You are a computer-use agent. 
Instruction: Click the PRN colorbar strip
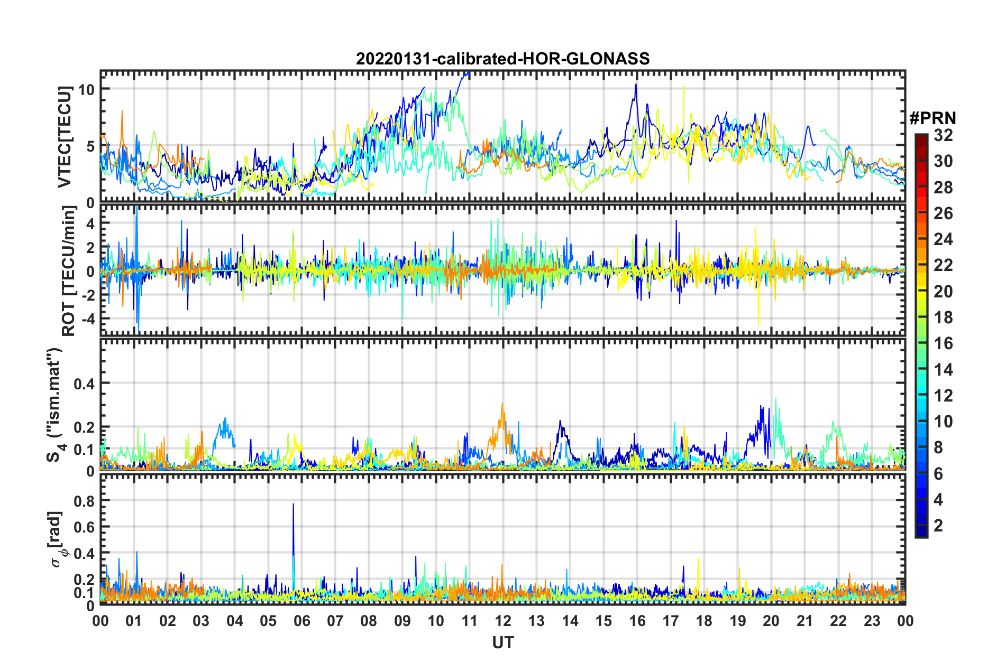pyautogui.click(x=921, y=335)
